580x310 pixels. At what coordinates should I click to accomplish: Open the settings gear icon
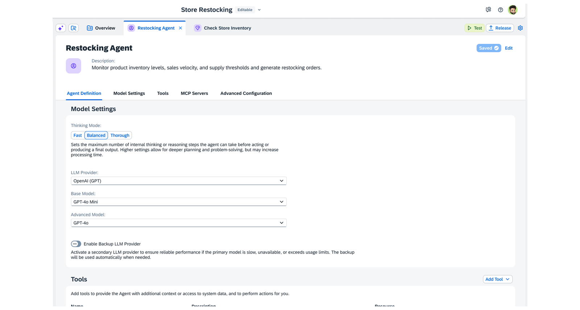coord(520,28)
